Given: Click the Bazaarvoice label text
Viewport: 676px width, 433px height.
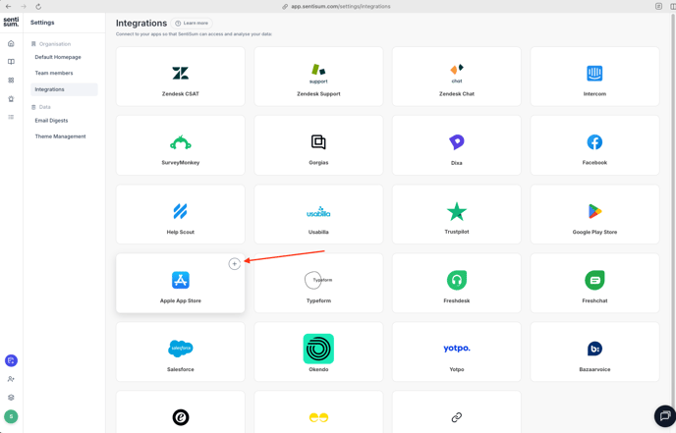Looking at the screenshot, I should click(594, 369).
